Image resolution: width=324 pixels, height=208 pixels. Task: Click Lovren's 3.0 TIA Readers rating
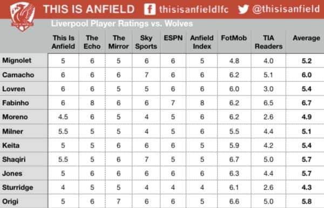(x=268, y=89)
